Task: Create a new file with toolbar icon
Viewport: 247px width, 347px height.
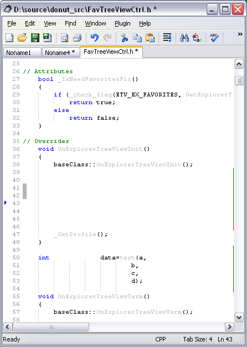Action: [x=9, y=38]
